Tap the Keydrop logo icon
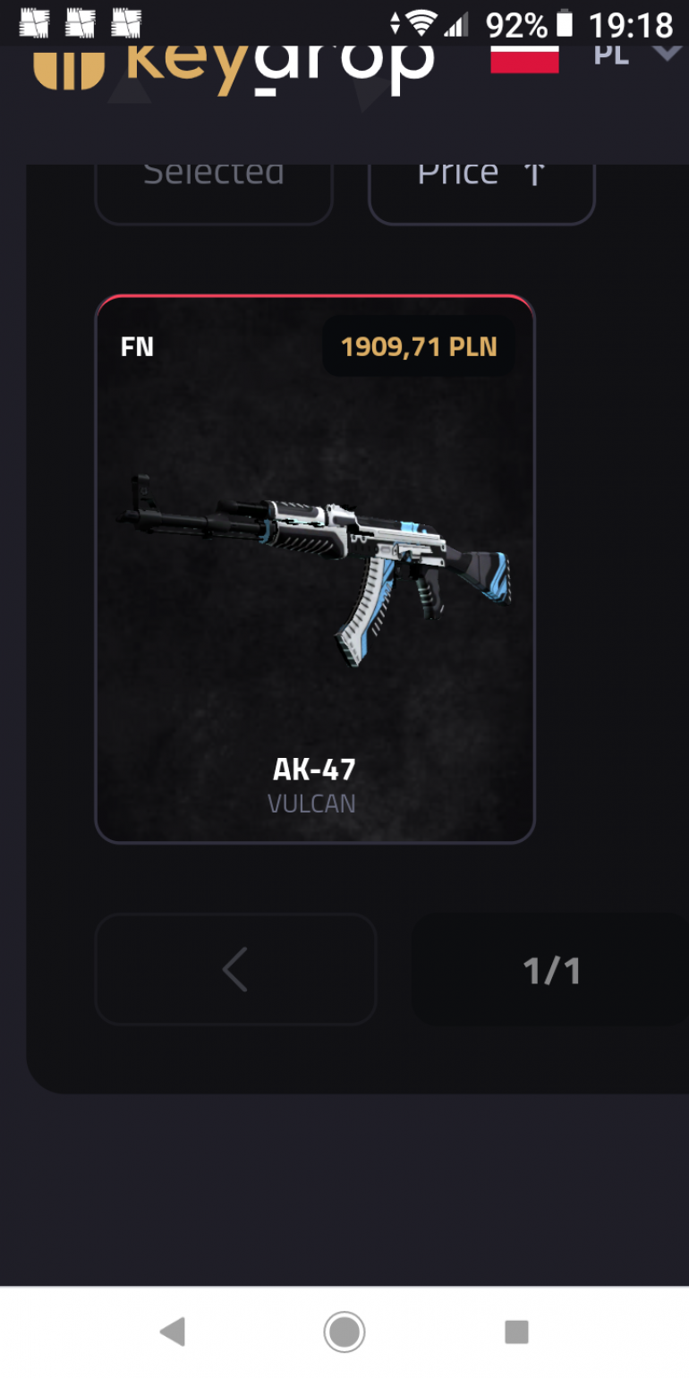This screenshot has width=689, height=1378. pyautogui.click(x=69, y=68)
